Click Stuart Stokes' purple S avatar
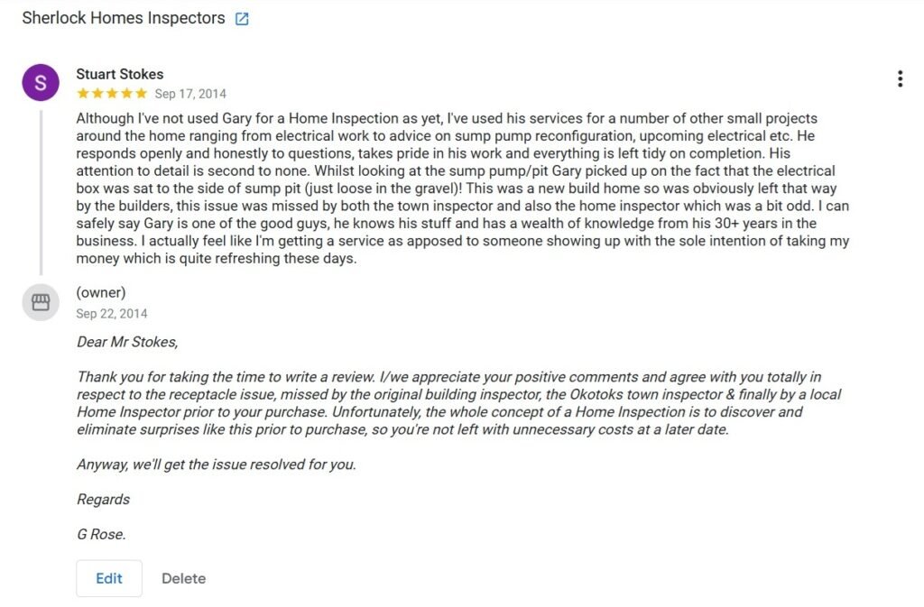Image resolution: width=924 pixels, height=607 pixels. [41, 83]
